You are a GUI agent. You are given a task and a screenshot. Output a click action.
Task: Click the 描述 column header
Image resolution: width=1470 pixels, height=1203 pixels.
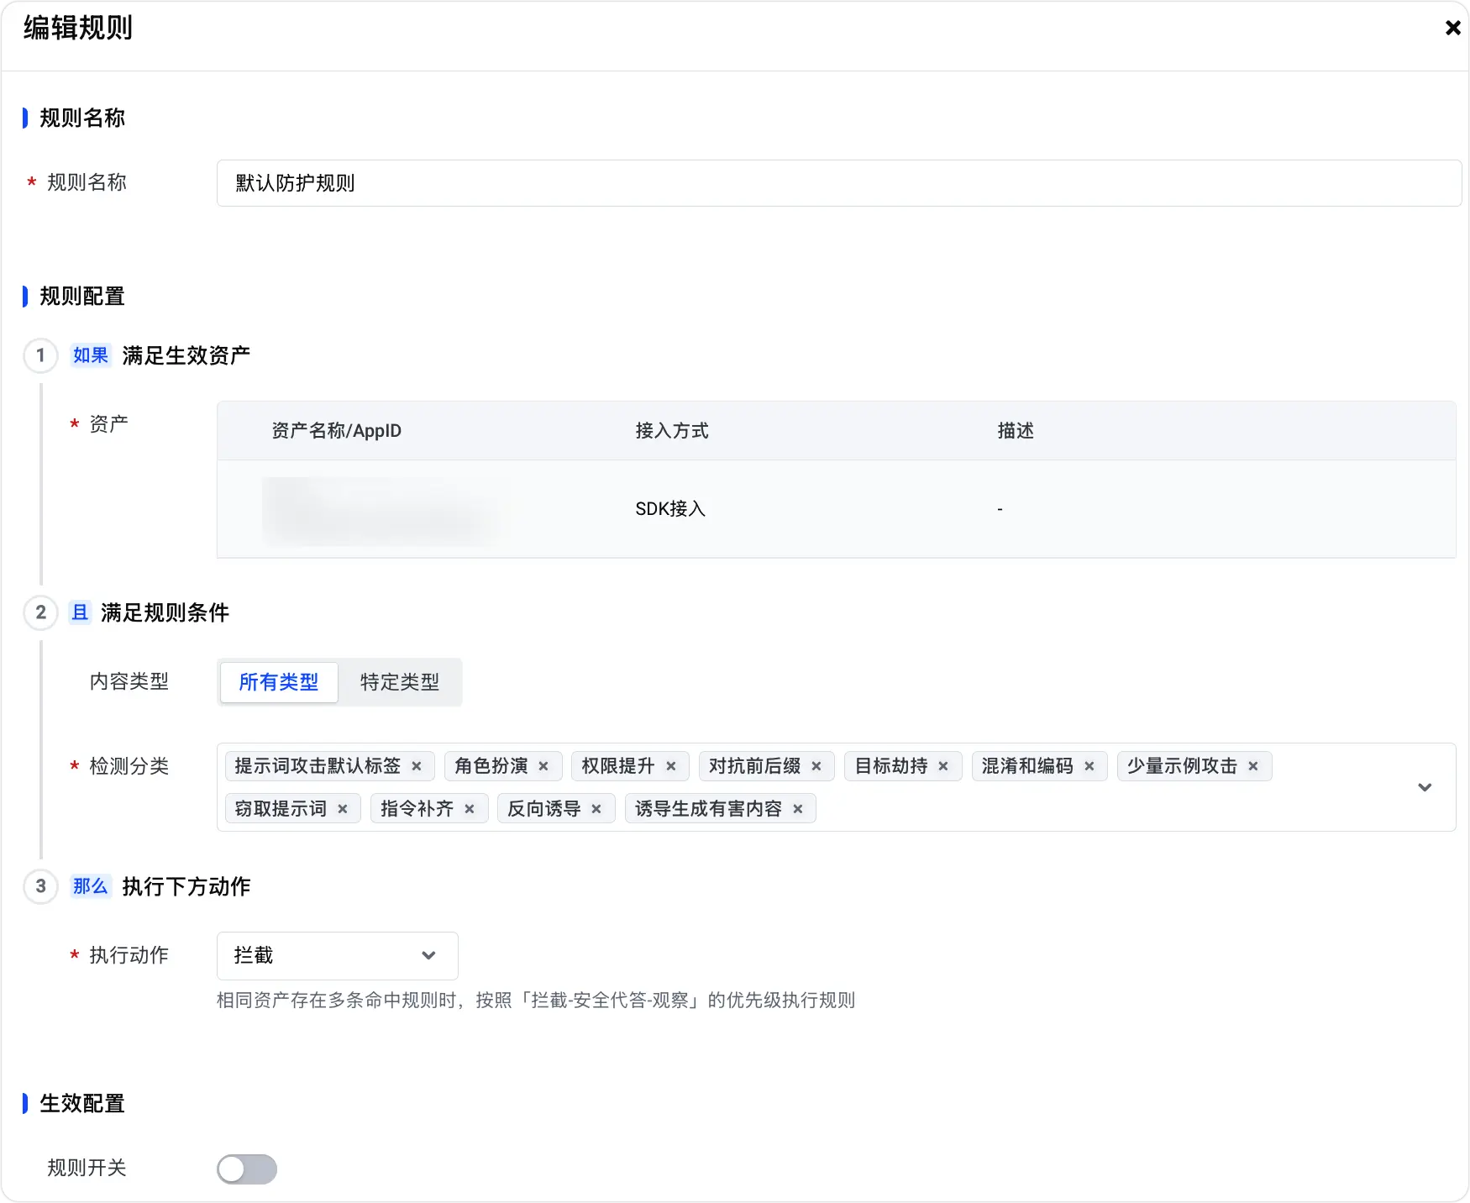pos(1016,431)
